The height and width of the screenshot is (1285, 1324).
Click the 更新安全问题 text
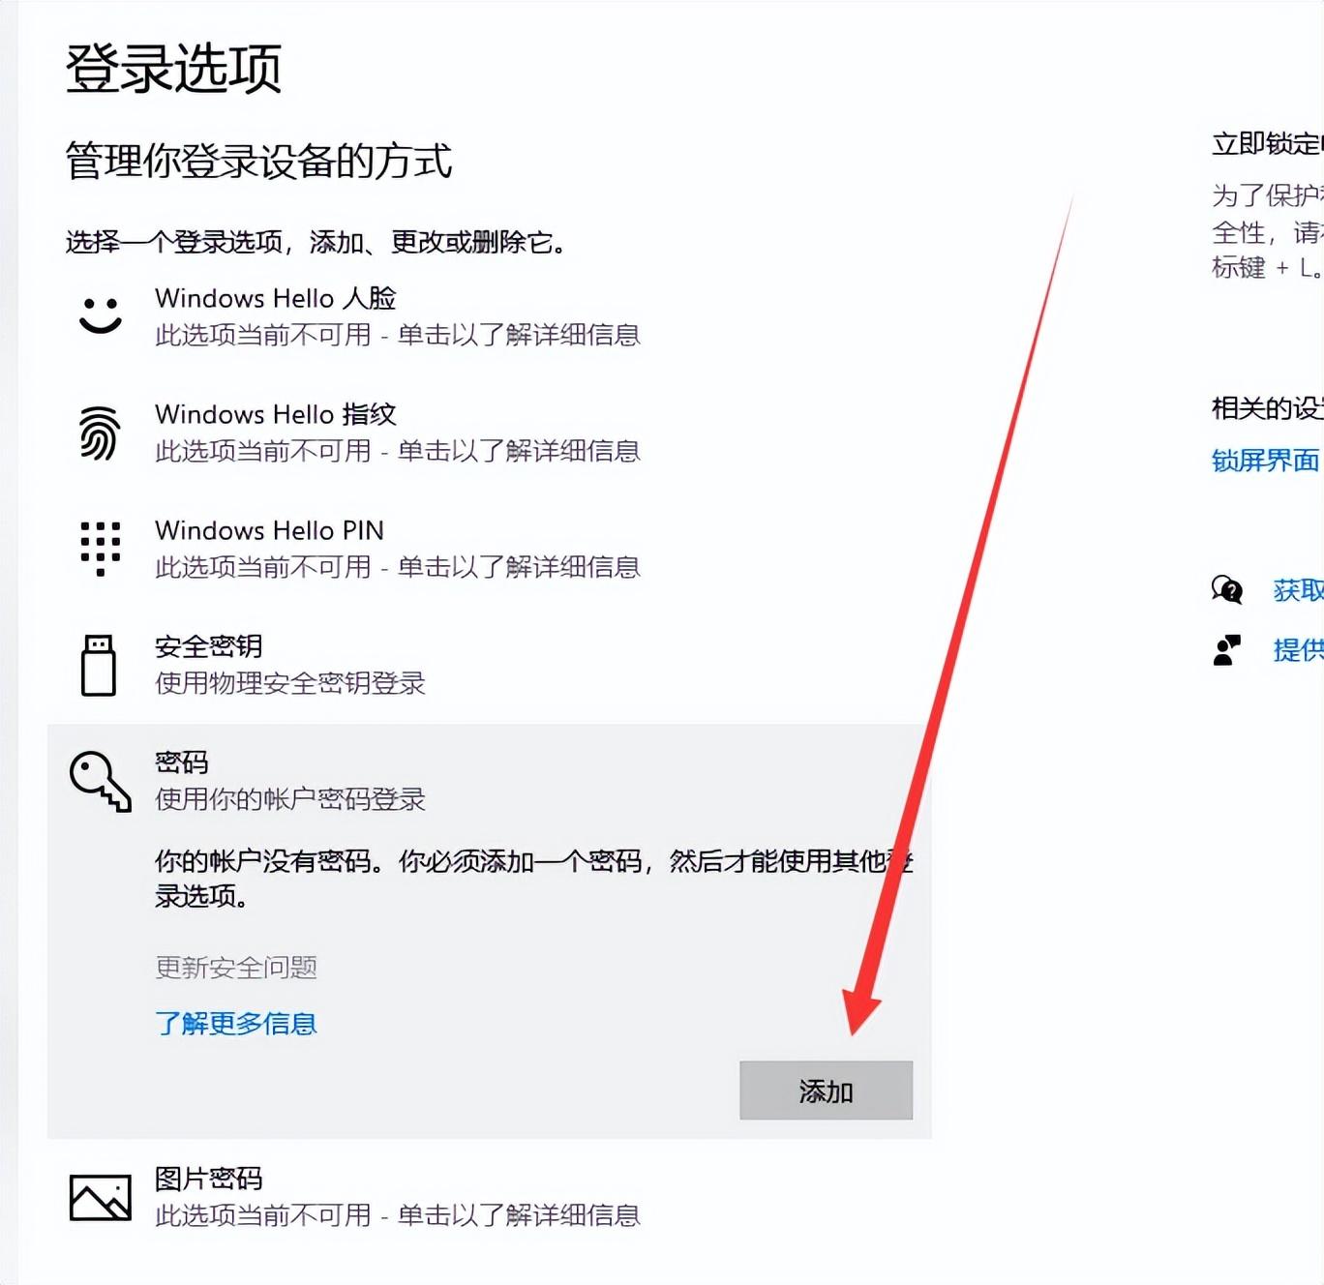tap(236, 968)
